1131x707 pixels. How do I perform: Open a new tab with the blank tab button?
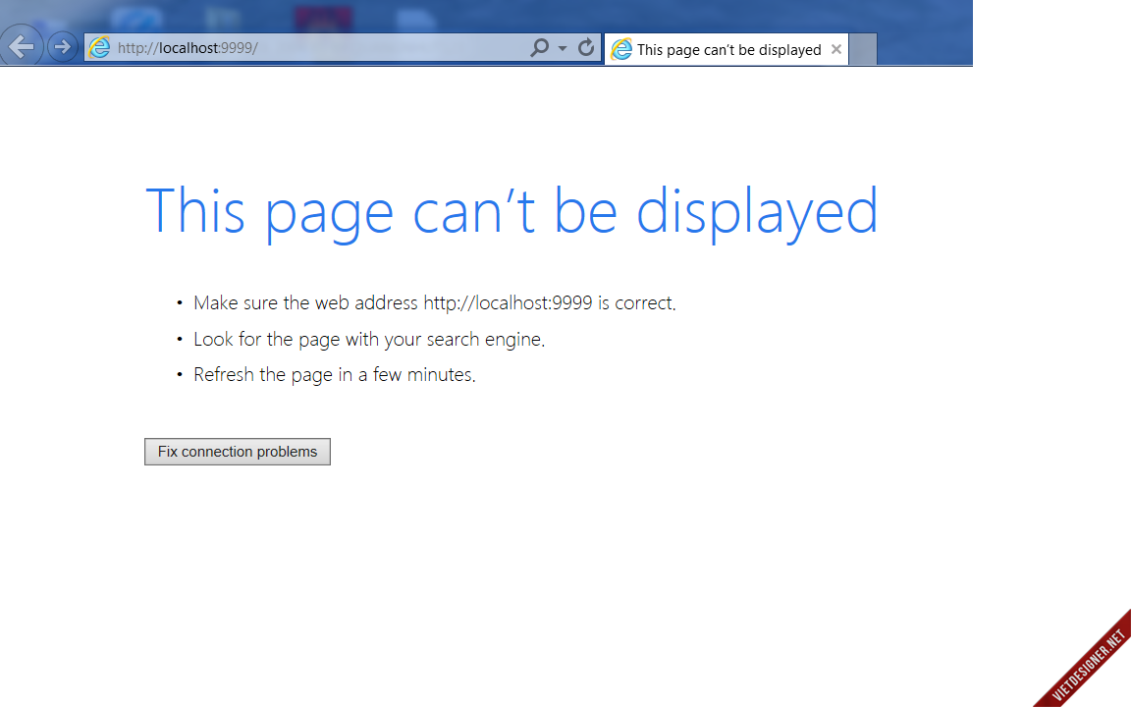tap(863, 49)
